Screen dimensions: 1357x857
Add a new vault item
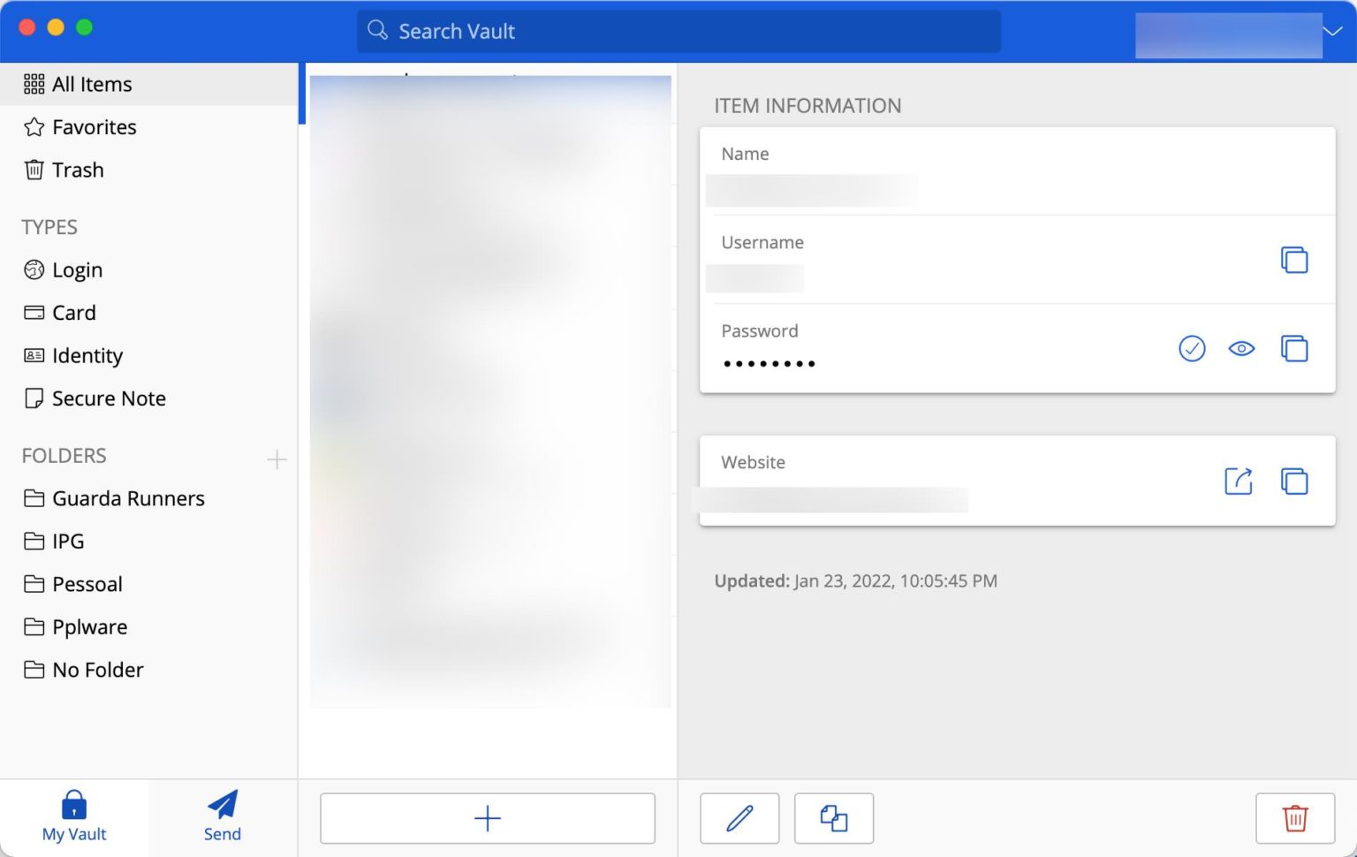tap(487, 818)
